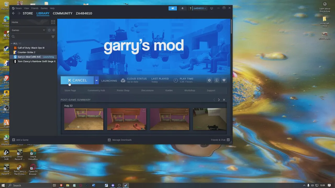335x188 pixels.
Task: Expand the Games filter dropdown
Action: click(x=28, y=30)
